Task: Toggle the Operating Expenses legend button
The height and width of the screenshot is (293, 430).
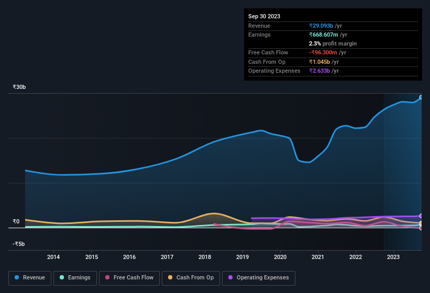Action: coord(259,278)
